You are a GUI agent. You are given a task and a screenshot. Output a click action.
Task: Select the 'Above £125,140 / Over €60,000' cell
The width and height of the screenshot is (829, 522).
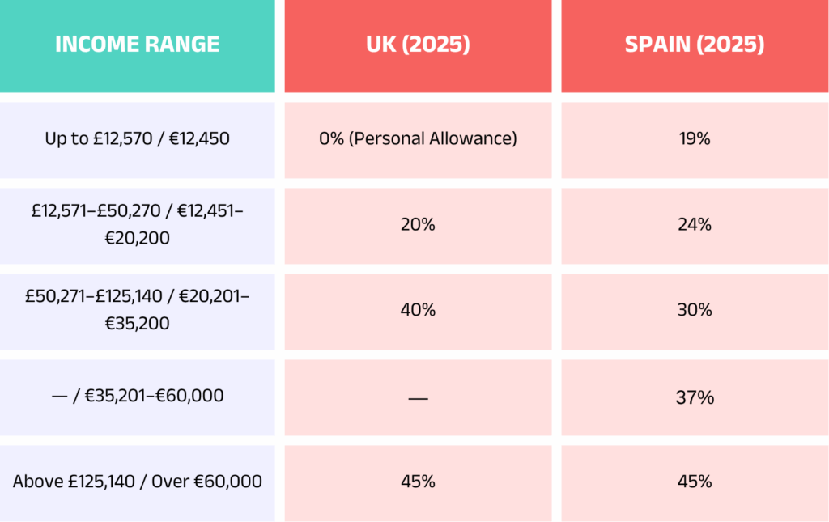[x=137, y=482]
